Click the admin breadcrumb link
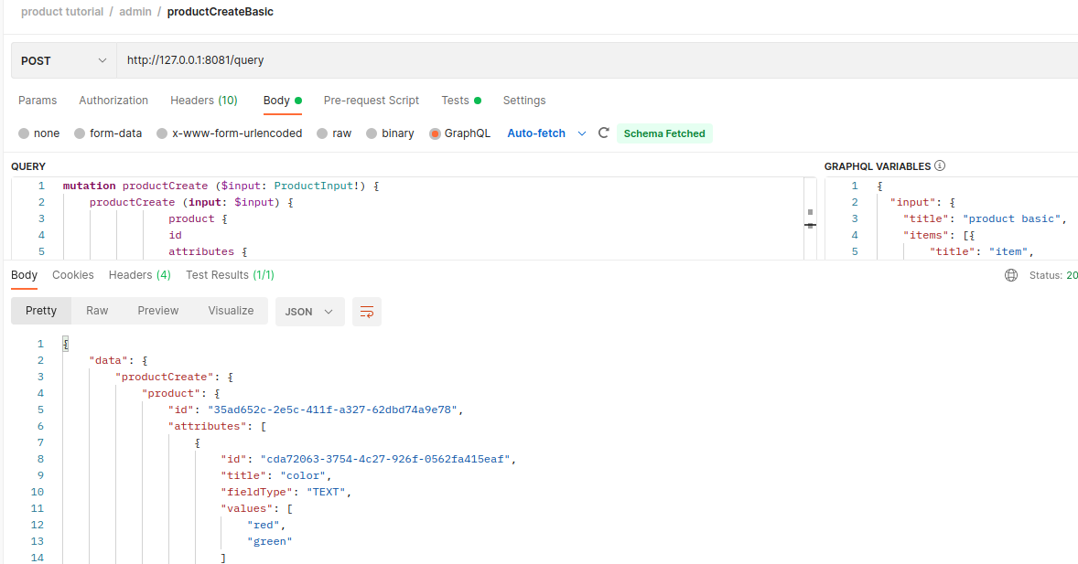The width and height of the screenshot is (1078, 564). pos(135,12)
